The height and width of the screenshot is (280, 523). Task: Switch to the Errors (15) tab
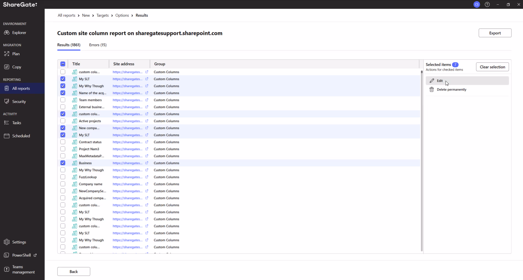[x=98, y=45]
